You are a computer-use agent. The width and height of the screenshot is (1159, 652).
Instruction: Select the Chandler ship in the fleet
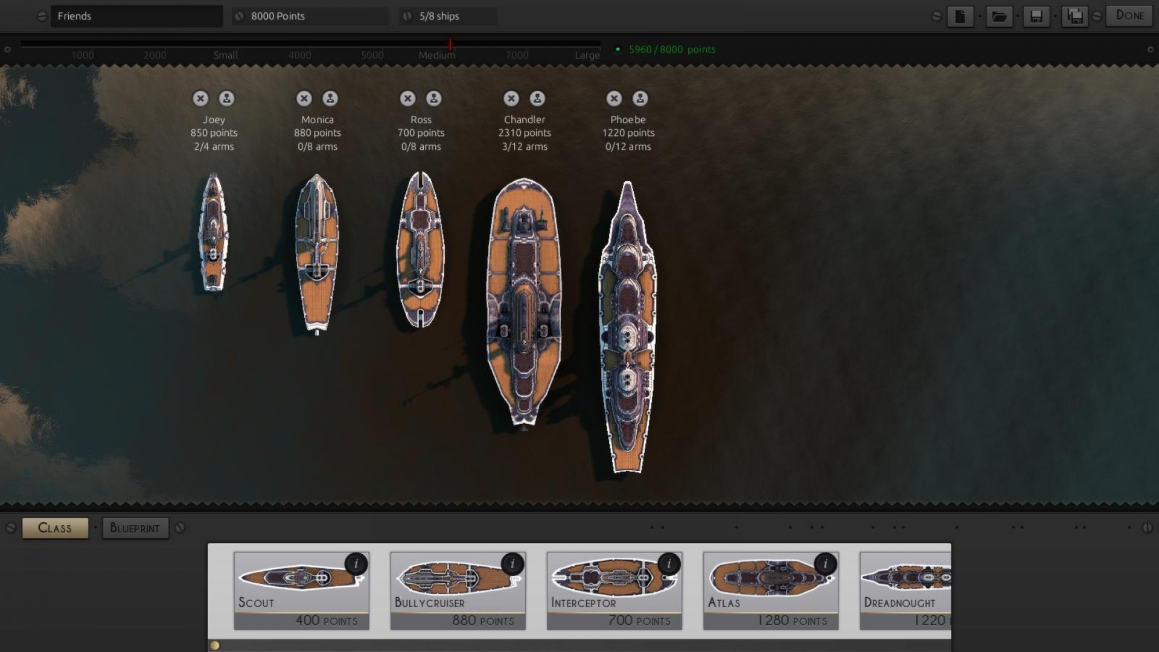point(524,302)
